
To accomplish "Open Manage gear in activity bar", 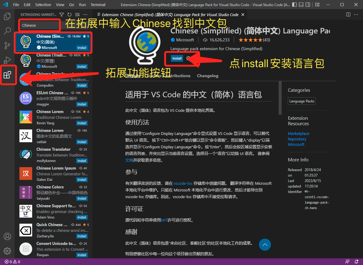I will point(7,251).
